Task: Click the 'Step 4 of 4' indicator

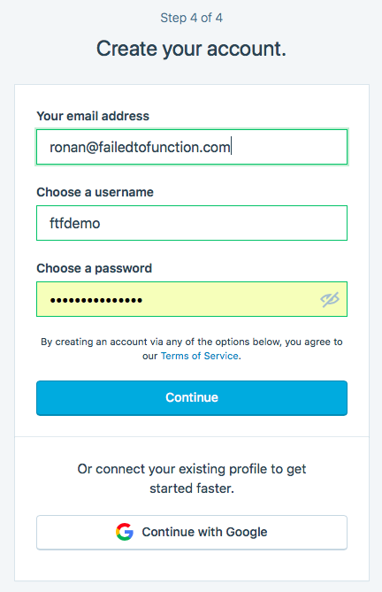Action: click(192, 18)
